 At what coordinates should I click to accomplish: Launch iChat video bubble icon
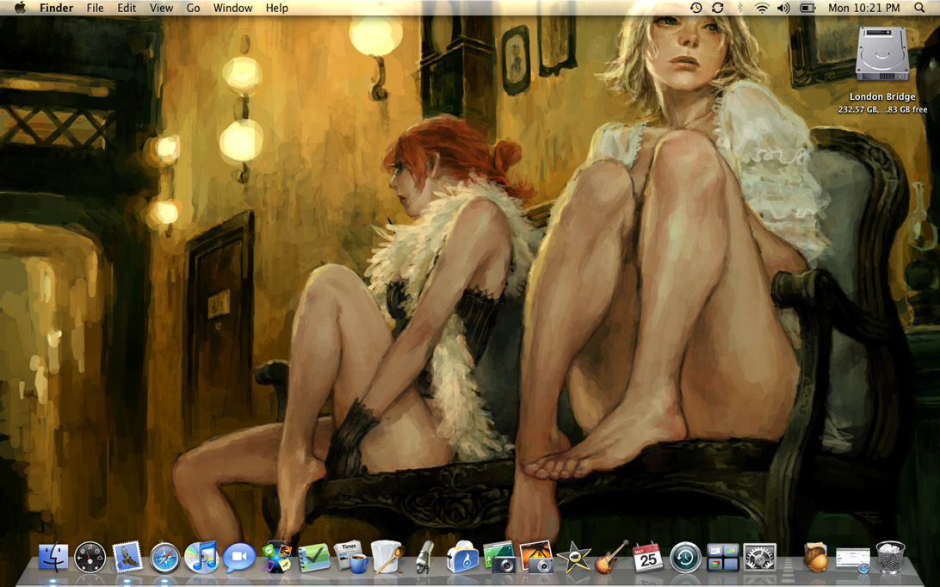(x=238, y=558)
